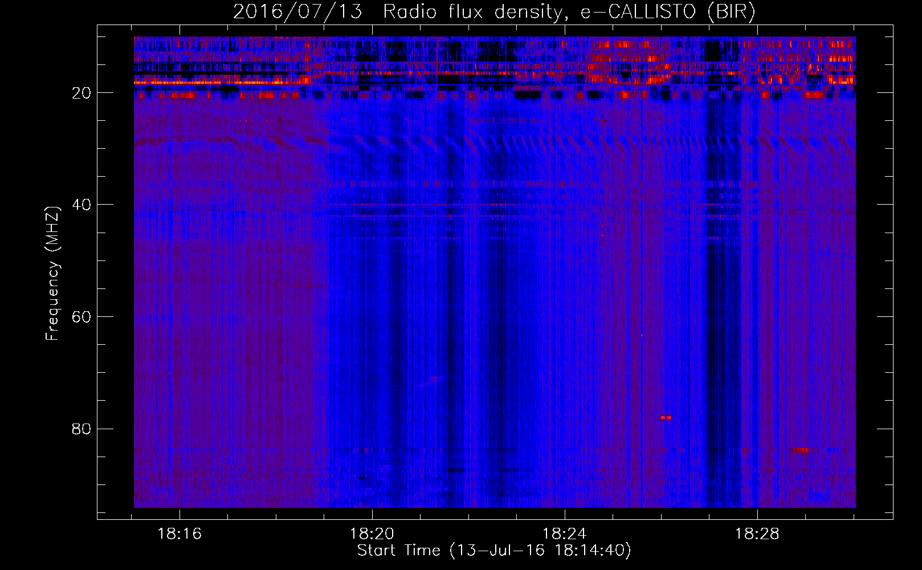Click the '18:16' time tick label

[179, 534]
